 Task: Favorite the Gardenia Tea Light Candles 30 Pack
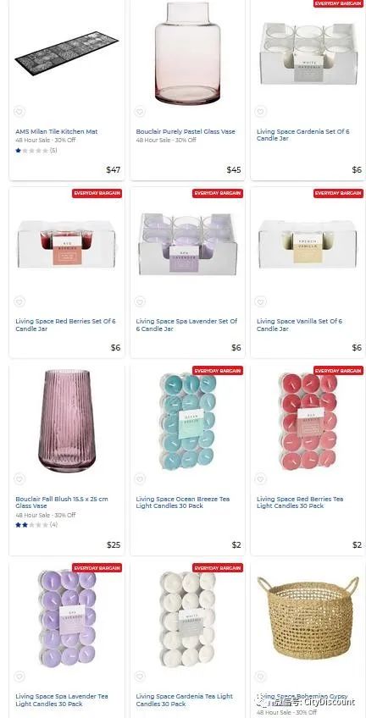point(140,677)
